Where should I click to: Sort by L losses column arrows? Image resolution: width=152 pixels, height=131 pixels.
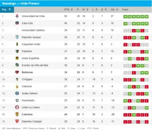point(96,10)
